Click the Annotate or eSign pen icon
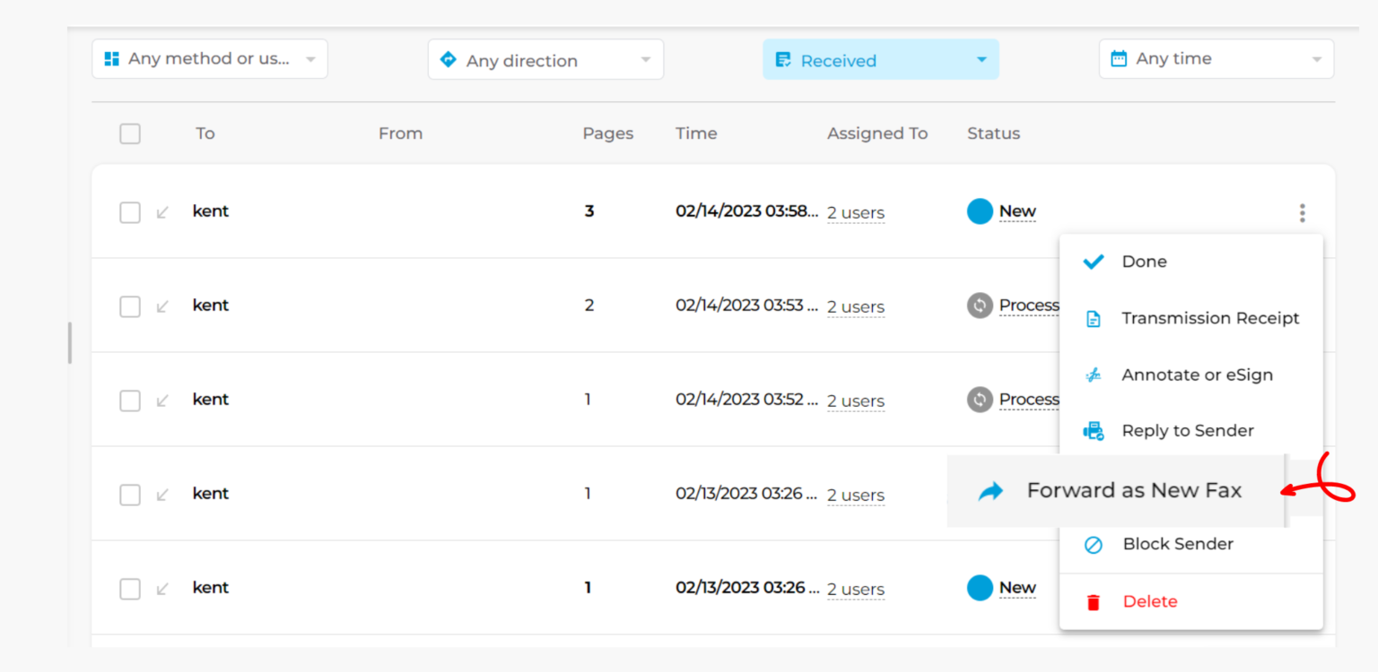This screenshot has width=1378, height=672. [x=1093, y=375]
